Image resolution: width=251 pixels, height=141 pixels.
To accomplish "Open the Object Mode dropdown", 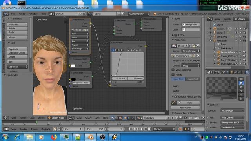I will click(56, 118).
